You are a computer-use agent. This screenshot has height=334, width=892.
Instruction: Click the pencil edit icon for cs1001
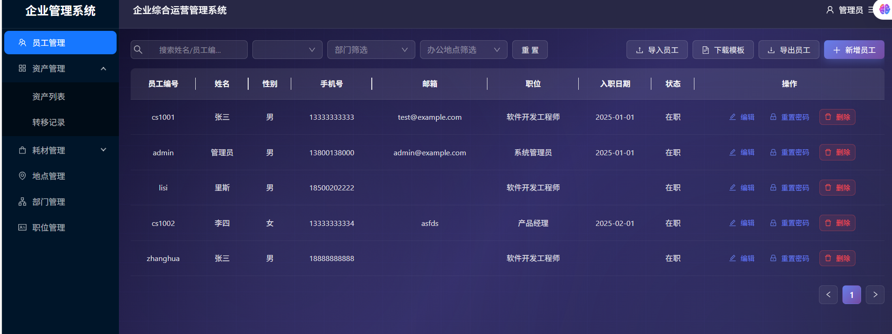tap(732, 117)
